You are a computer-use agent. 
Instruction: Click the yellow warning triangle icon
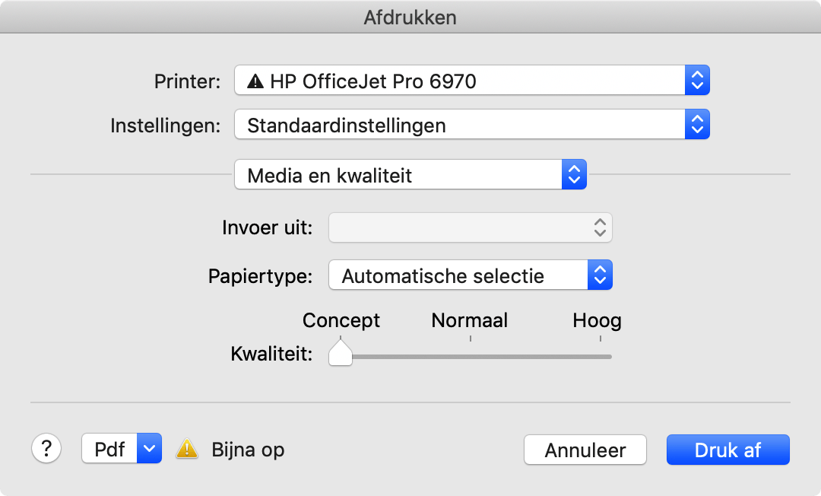pyautogui.click(x=186, y=450)
